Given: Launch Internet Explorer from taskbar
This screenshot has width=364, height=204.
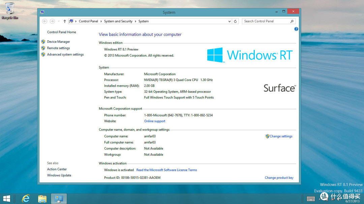Looking at the screenshot, I should coord(26,199).
